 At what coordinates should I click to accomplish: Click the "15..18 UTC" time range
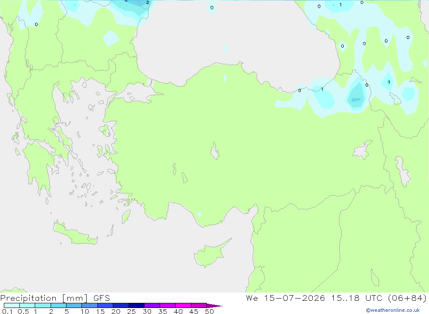[x=357, y=298]
